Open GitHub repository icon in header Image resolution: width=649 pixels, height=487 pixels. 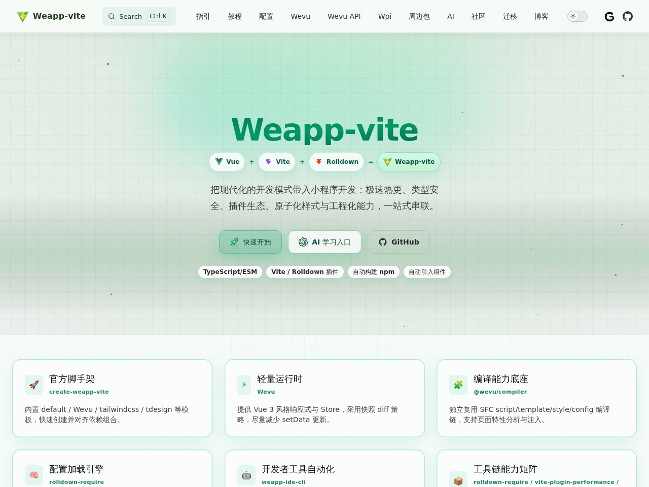[628, 17]
